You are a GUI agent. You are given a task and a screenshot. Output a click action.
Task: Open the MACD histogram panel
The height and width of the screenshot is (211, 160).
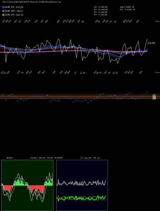click(x=27, y=185)
